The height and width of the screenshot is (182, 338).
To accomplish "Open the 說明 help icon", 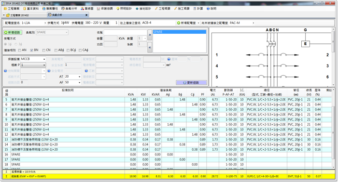I will 208,9.
